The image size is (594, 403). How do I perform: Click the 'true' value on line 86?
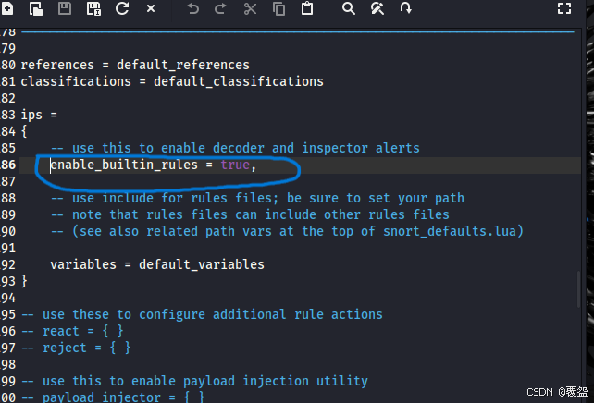235,165
